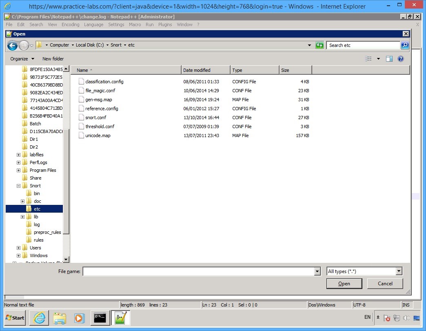Viewport: 426px width, 331px height.
Task: Refresh with the green refresh icon
Action: (320, 45)
